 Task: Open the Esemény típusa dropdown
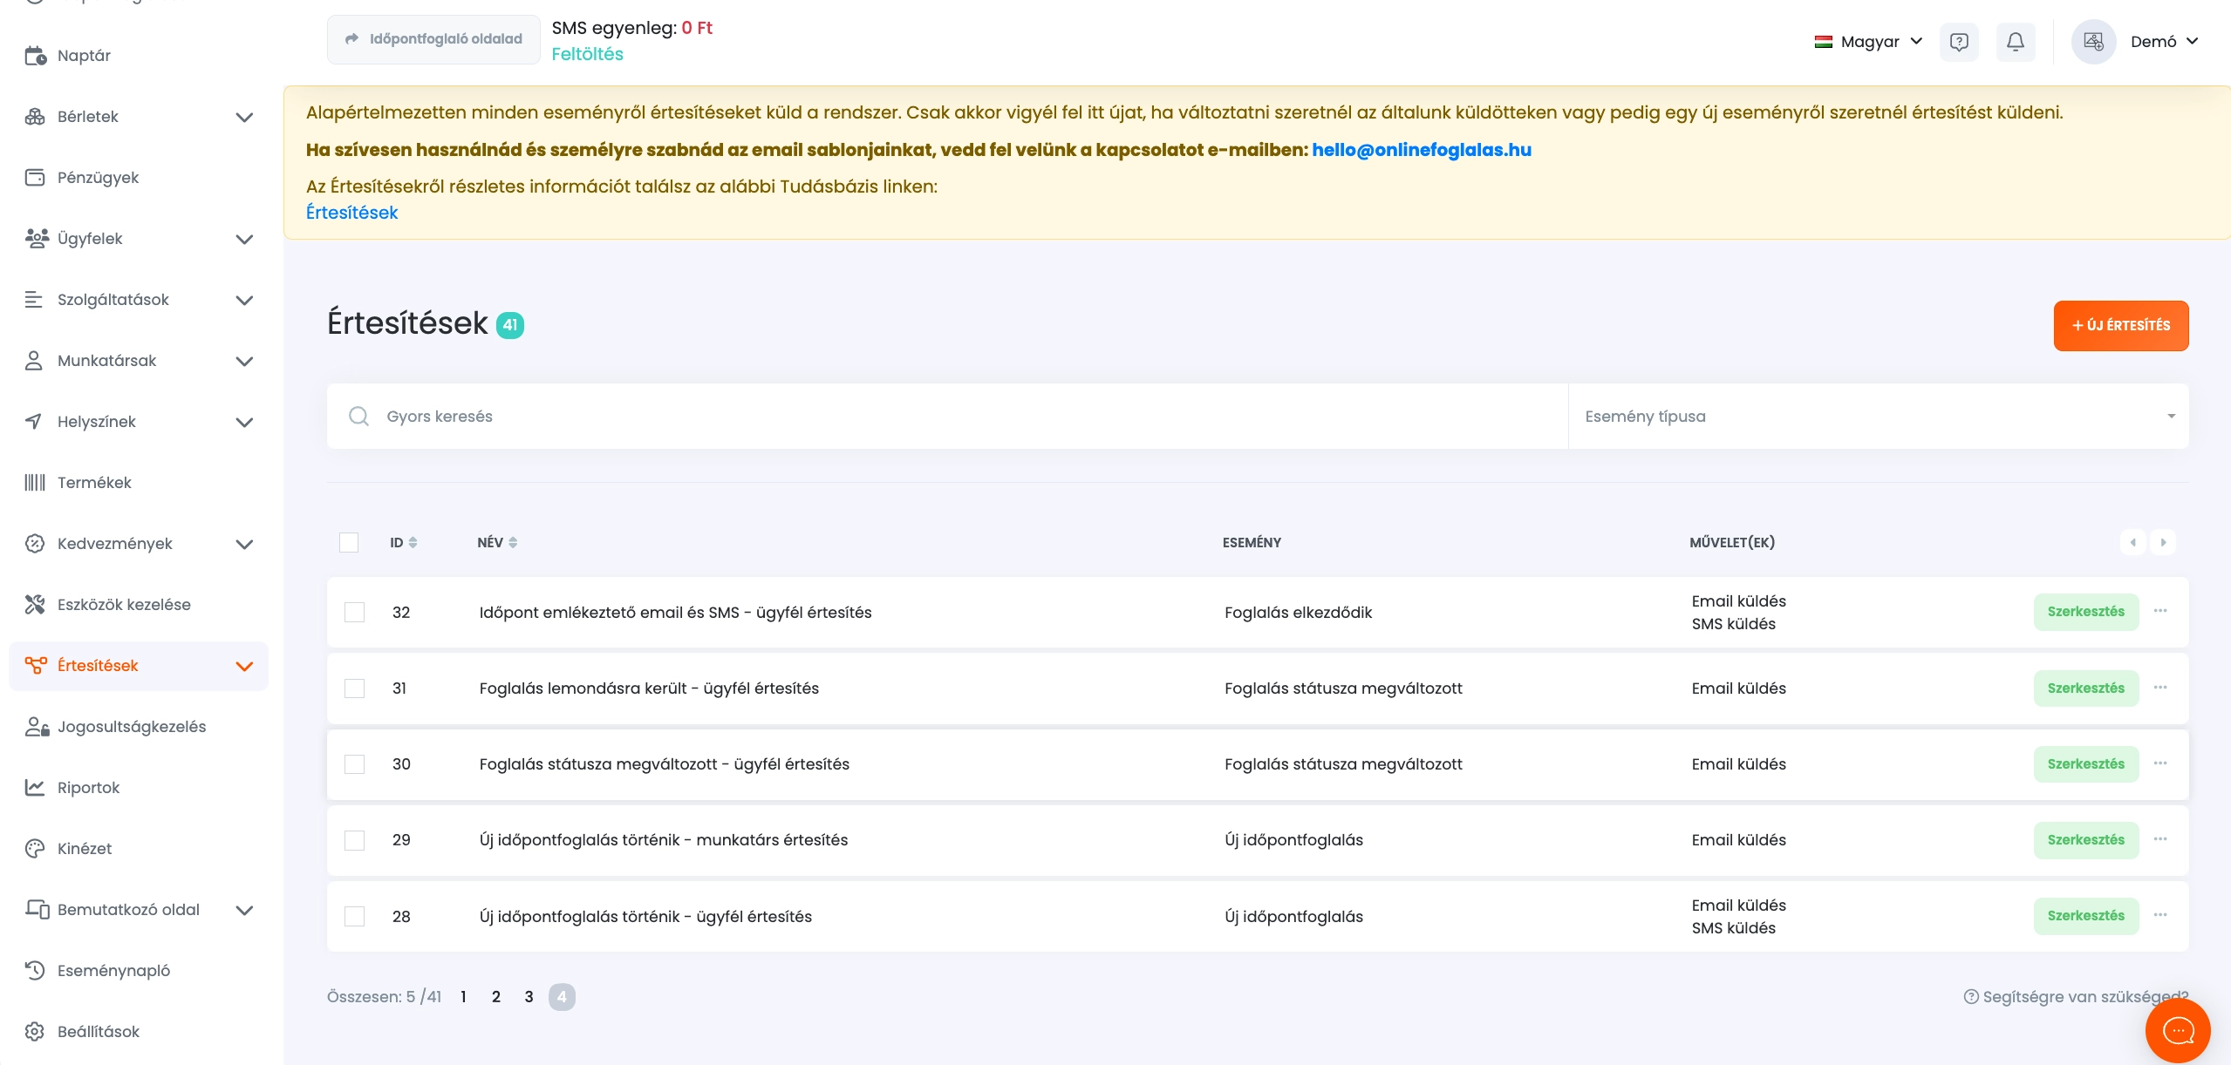1877,417
